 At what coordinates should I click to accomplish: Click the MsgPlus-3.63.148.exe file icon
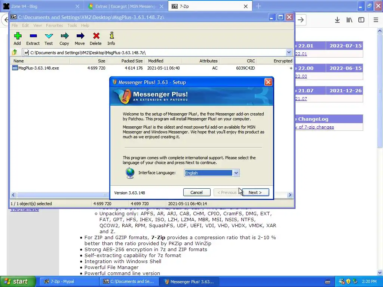[15, 68]
